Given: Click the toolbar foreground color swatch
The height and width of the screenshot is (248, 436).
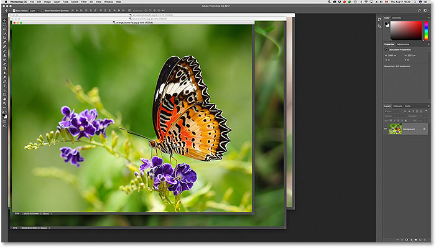Looking at the screenshot, I should tap(4, 115).
